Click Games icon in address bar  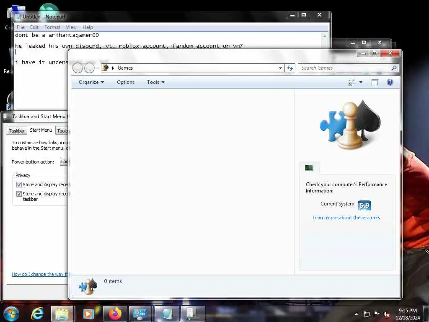pyautogui.click(x=105, y=68)
